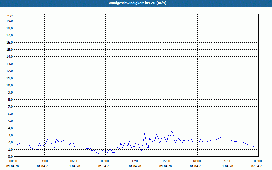Pick the 6,0 y-axis label

point(10,114)
